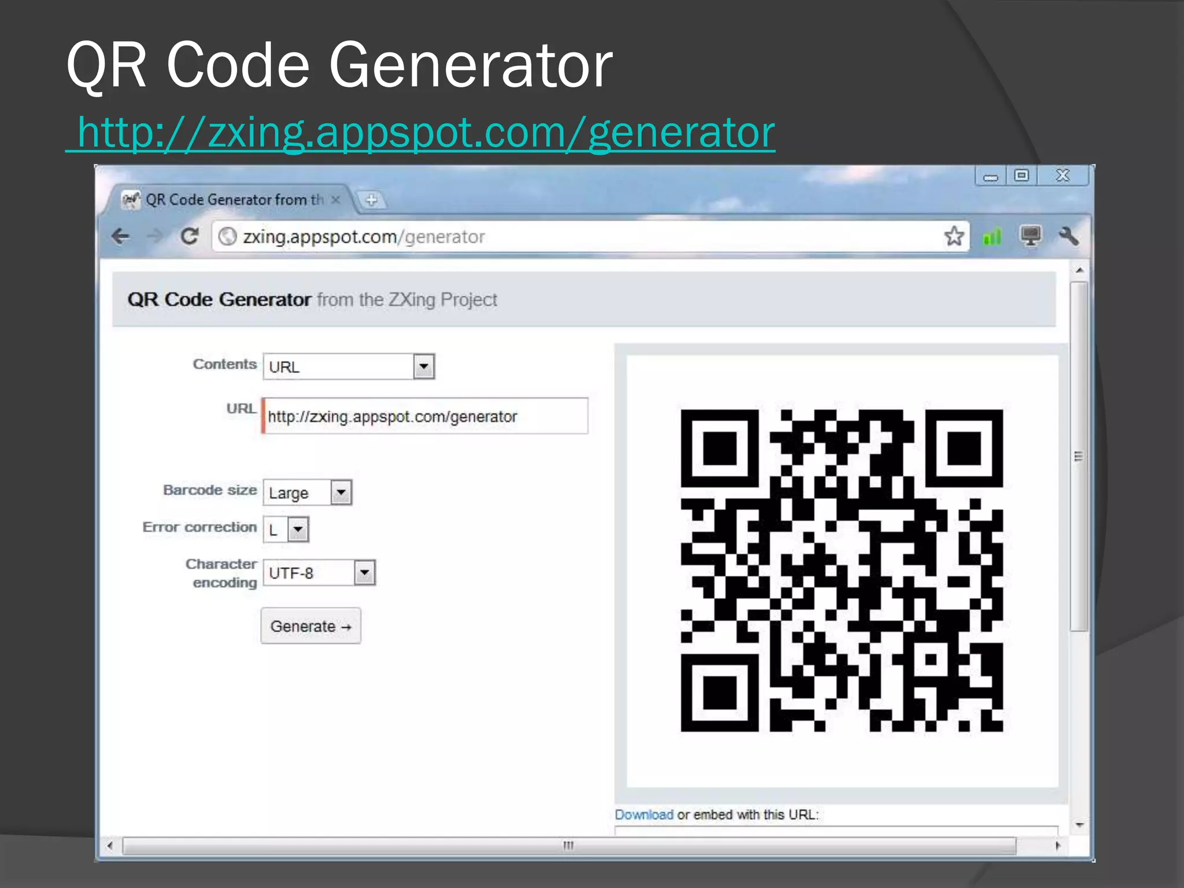Click the generated QR code image
The height and width of the screenshot is (888, 1184).
tap(842, 571)
